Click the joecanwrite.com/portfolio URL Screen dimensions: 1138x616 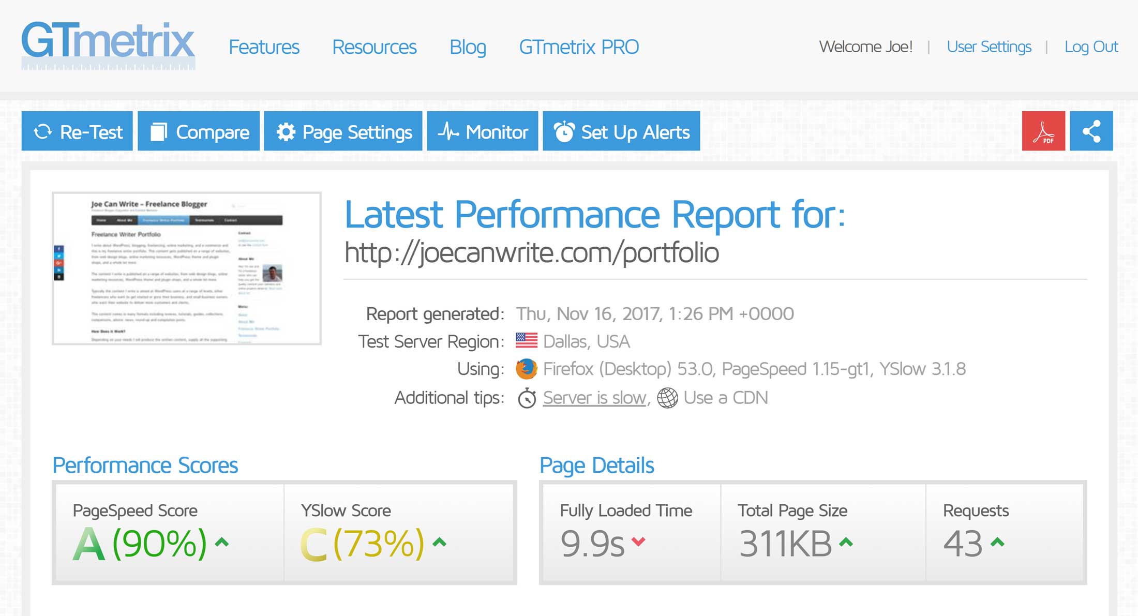(532, 253)
